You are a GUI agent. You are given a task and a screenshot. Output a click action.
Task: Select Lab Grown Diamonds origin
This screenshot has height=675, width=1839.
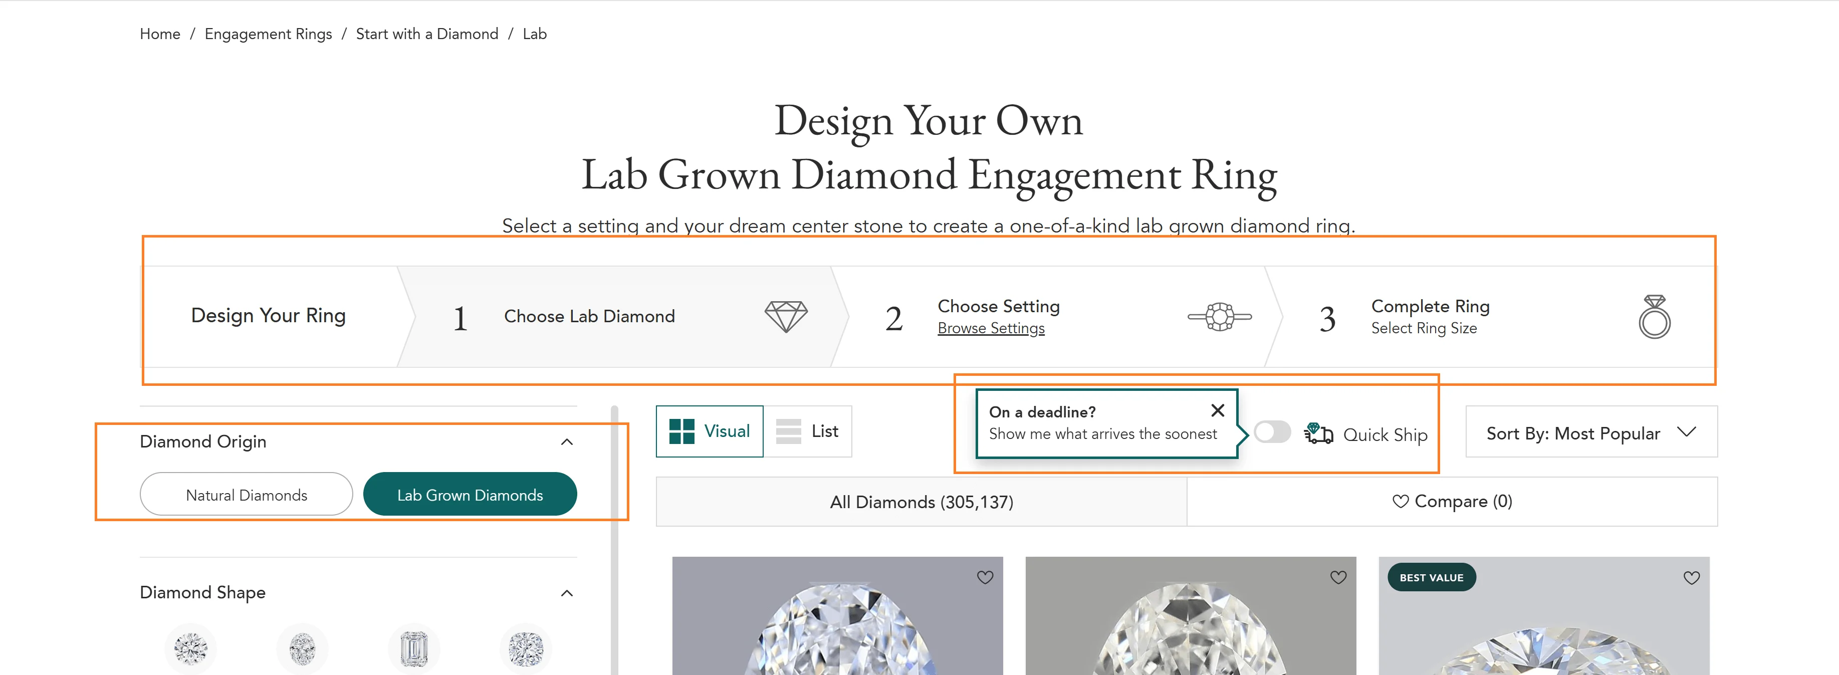[x=470, y=494]
